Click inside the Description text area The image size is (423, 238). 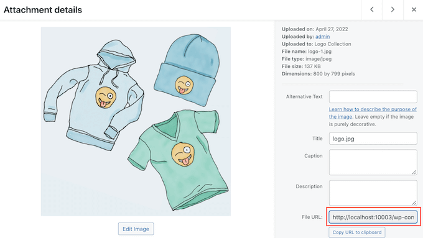click(x=373, y=193)
